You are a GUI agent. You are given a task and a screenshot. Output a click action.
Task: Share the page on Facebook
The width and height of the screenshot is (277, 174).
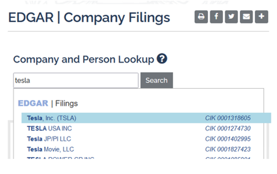coord(216,17)
